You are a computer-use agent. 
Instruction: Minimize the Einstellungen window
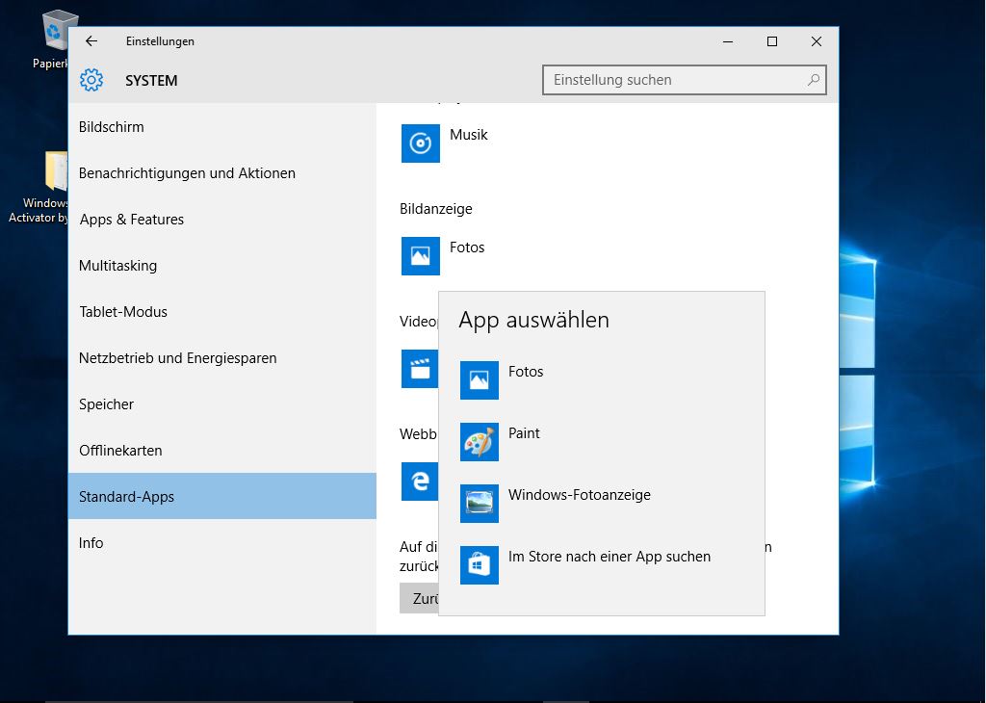click(728, 41)
